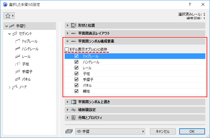This screenshot has height=138, width=210.
Task: Select the 親柱 row label in list
Action: pyautogui.click(x=86, y=91)
